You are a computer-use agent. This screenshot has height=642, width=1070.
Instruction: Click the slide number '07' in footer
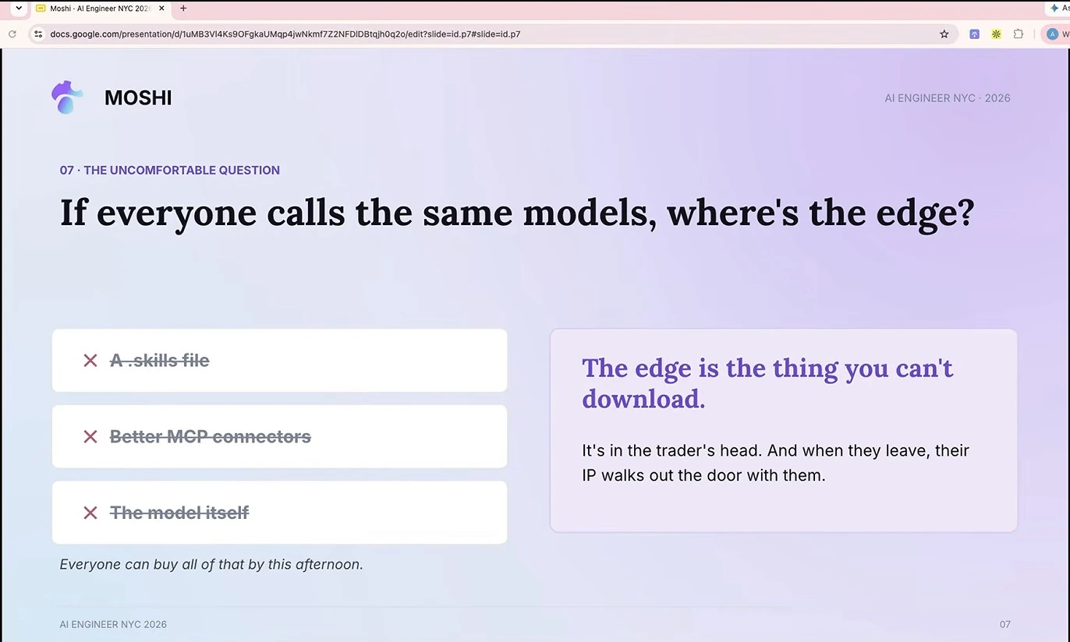tap(1005, 624)
